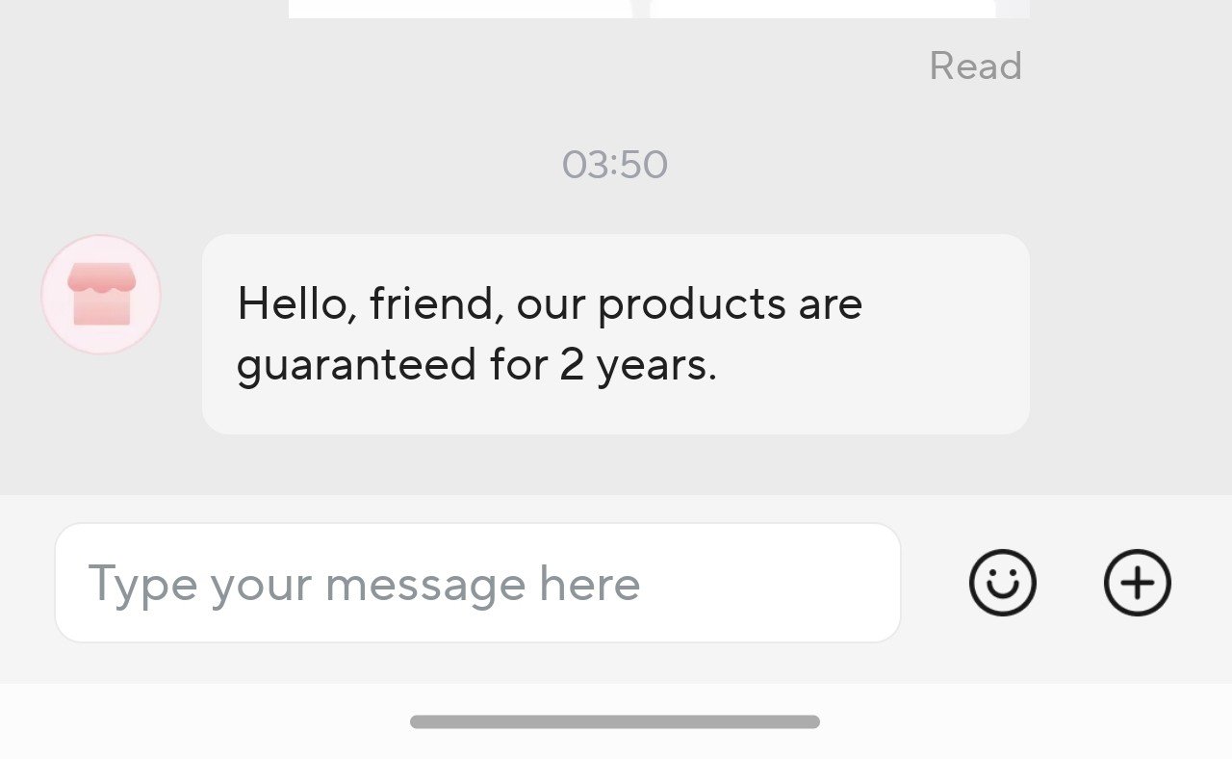The width and height of the screenshot is (1232, 759).
Task: Open the seller's shop avatar
Action: (x=101, y=295)
